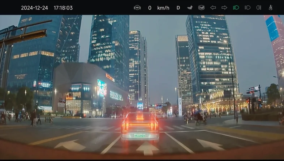This screenshot has height=161, width=284.
Task: Click the accelerator pedal indicator icon
Action: tap(190, 8)
